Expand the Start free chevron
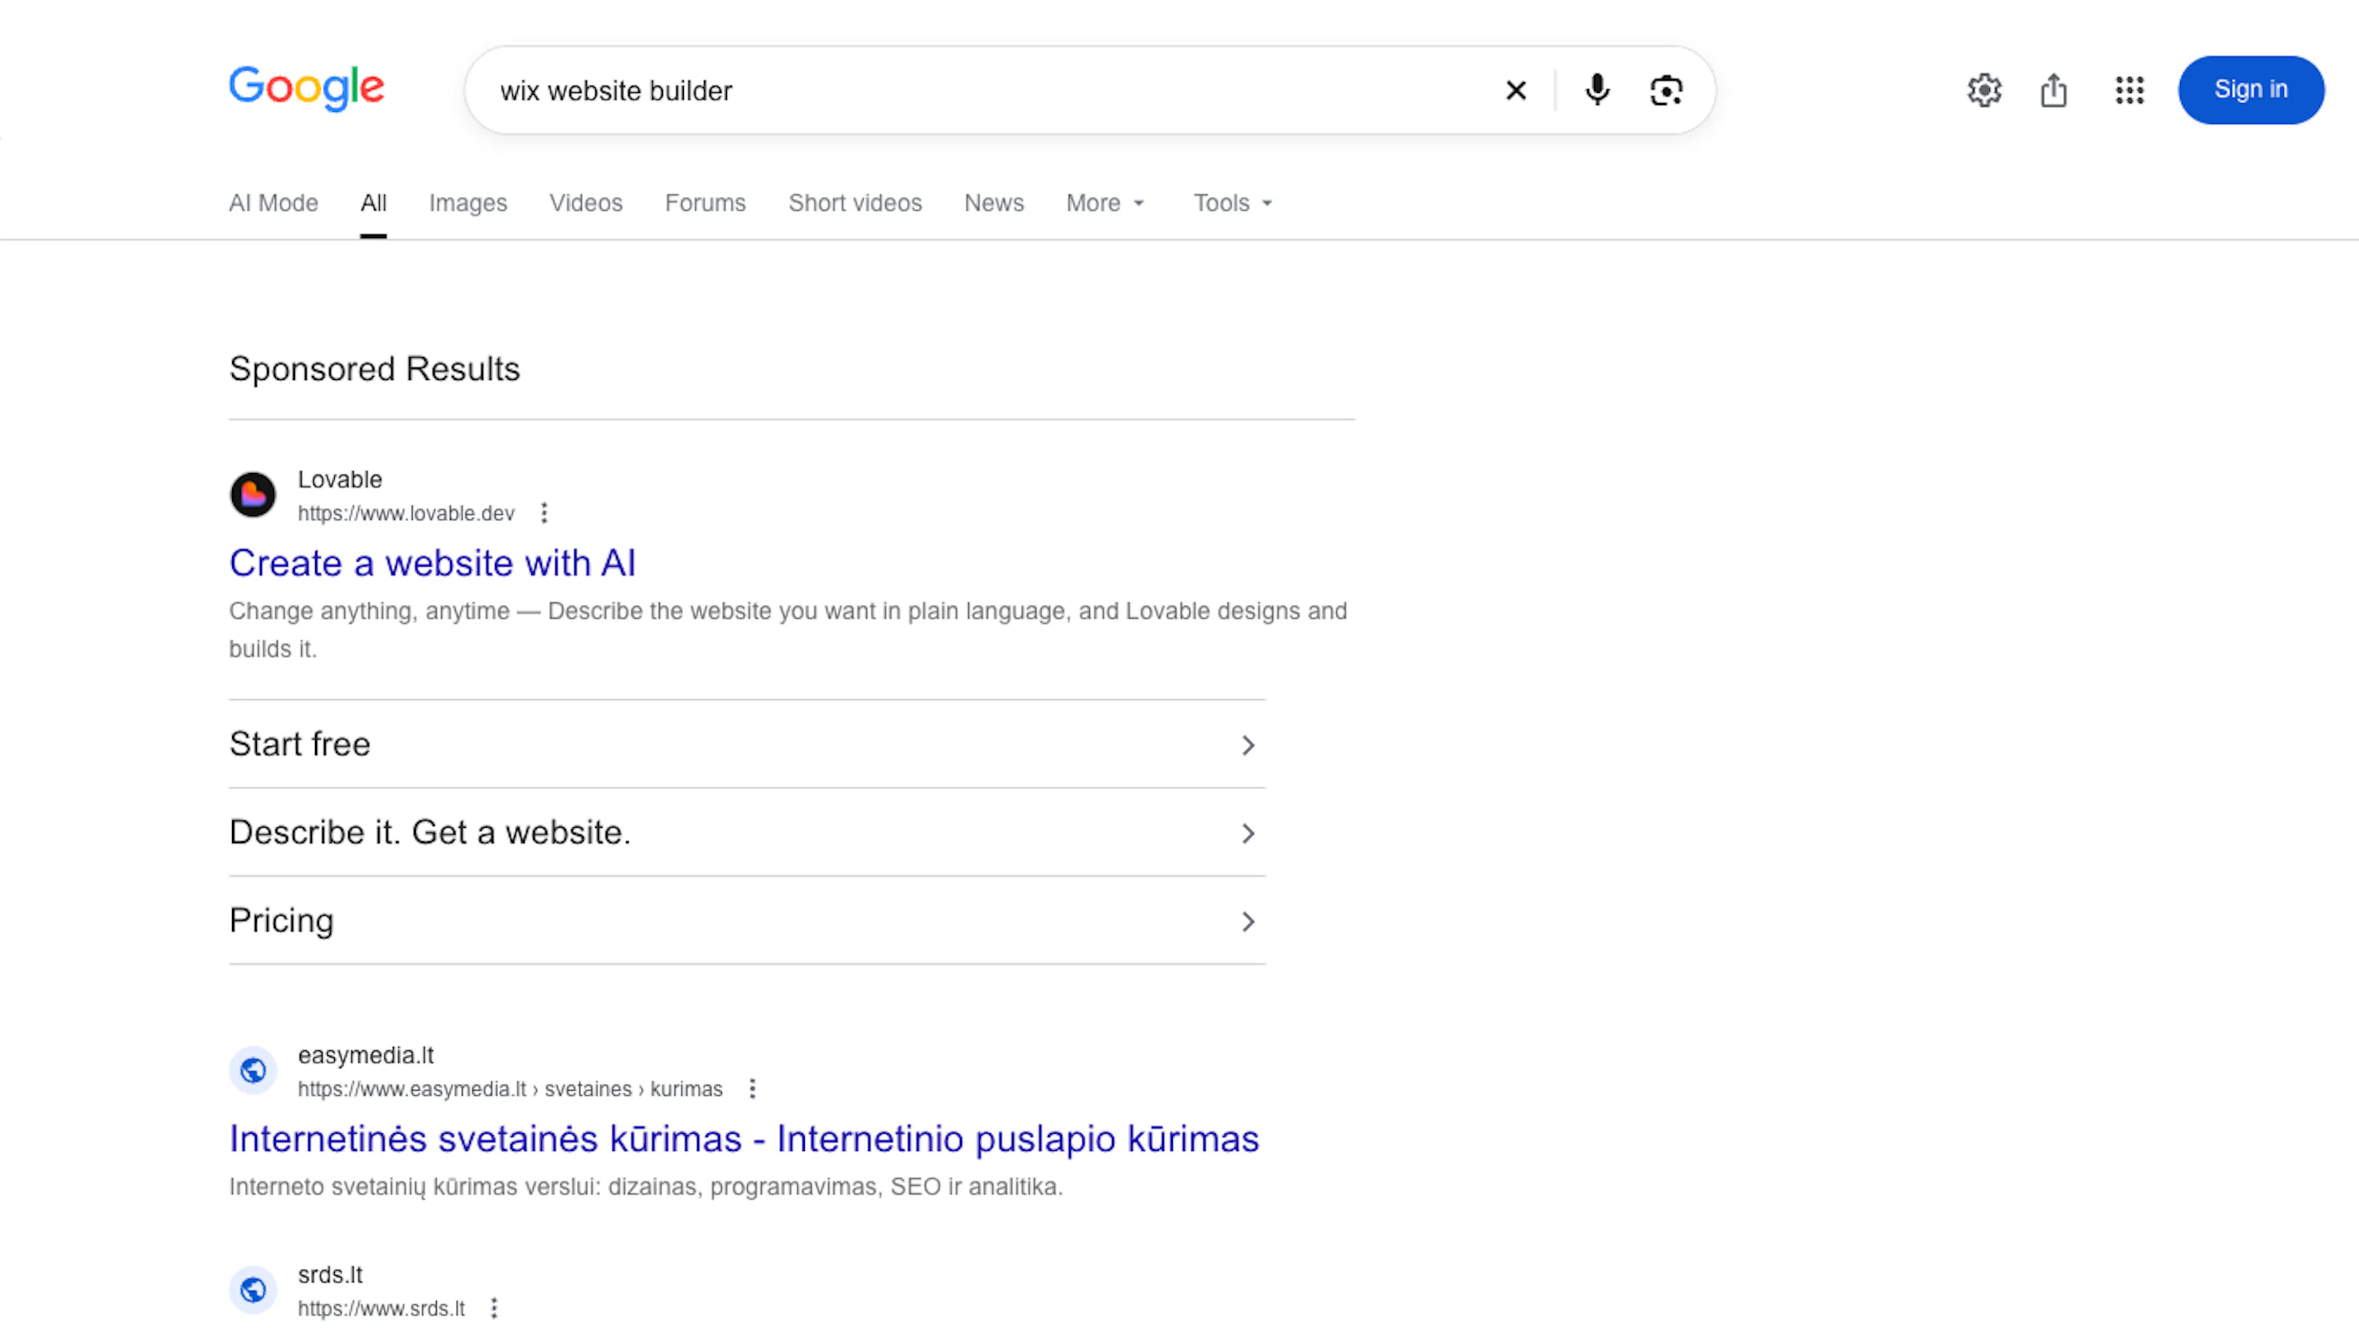Screen dimensions: 2359x1328 click(1247, 745)
